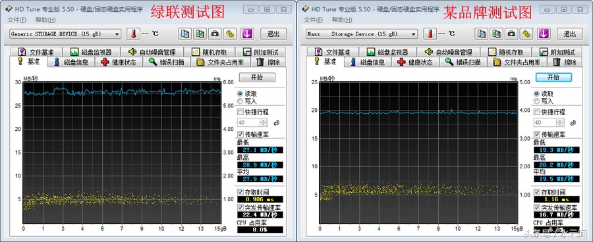Open Generic STORAGE DEVICE drive dropdown
Image resolution: width=593 pixels, height=242 pixels.
(65, 34)
